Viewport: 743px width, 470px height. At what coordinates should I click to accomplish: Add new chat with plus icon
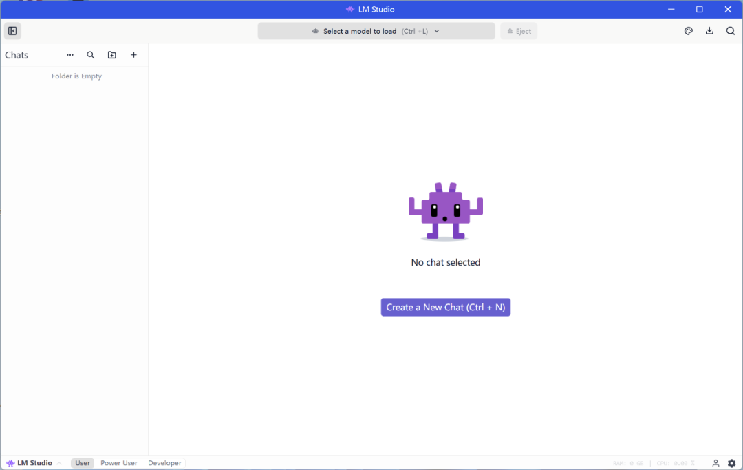click(133, 55)
